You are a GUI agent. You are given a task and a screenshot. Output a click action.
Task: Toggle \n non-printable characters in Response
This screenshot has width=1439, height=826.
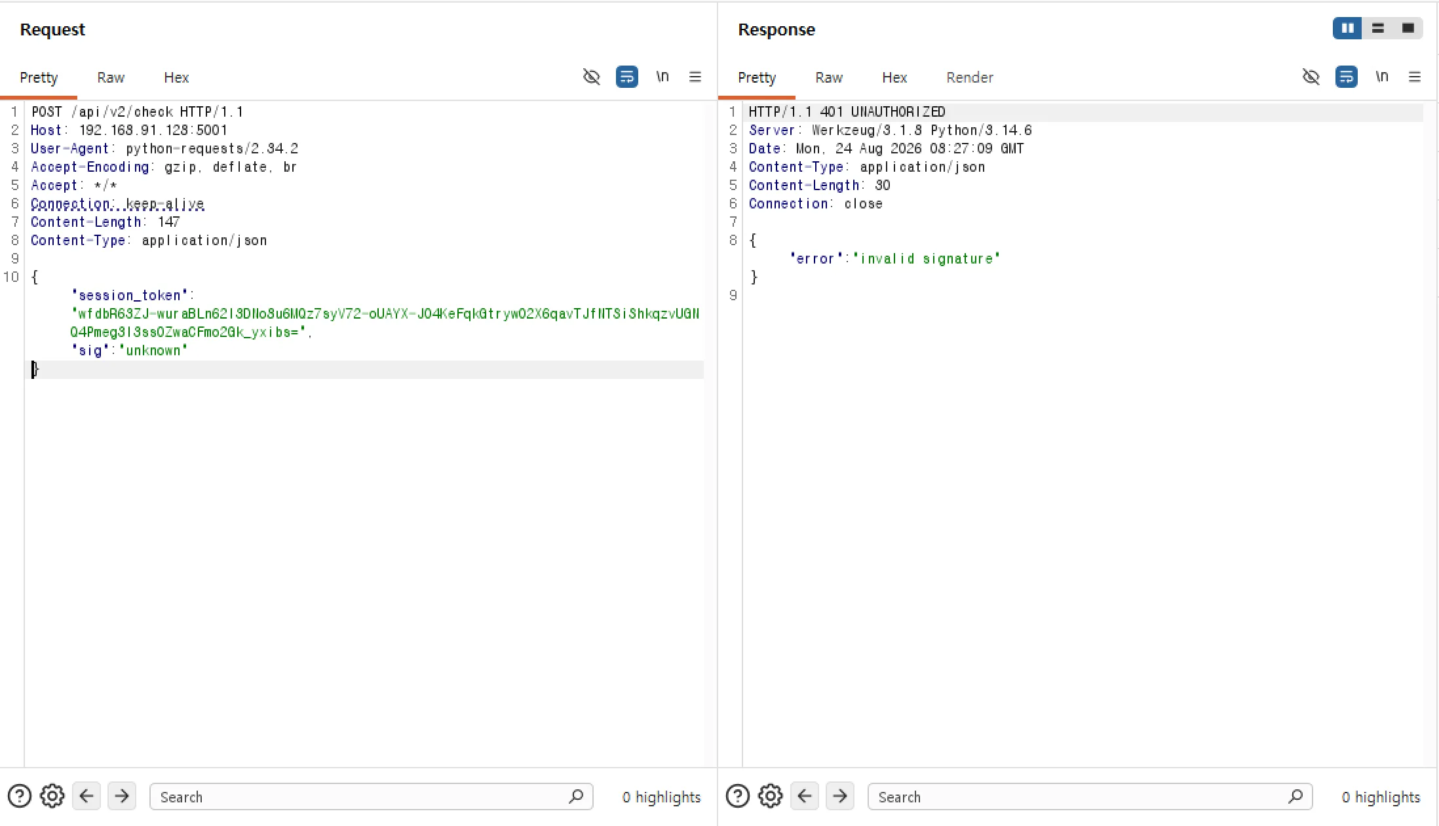(1382, 77)
